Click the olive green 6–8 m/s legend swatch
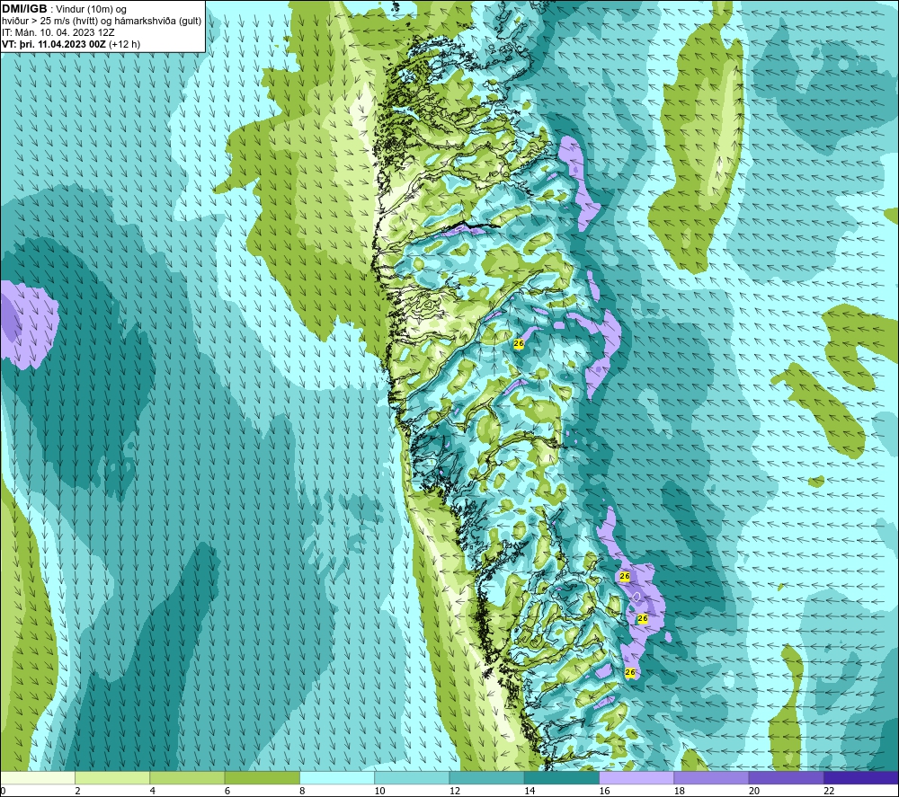 262,777
